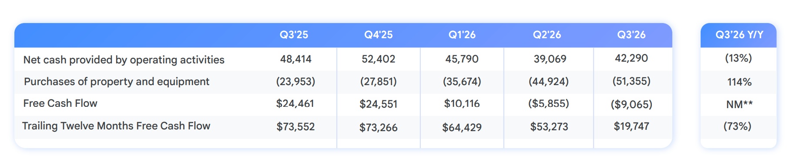Select the Q4'25 column header
This screenshot has height=165, width=792.
pyautogui.click(x=378, y=35)
